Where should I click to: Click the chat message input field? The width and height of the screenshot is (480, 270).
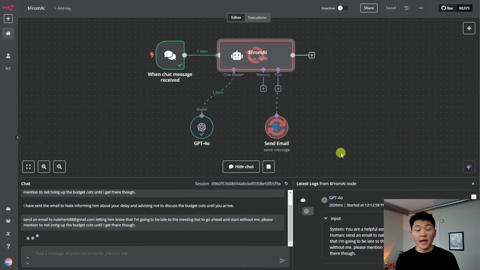pyautogui.click(x=155, y=254)
